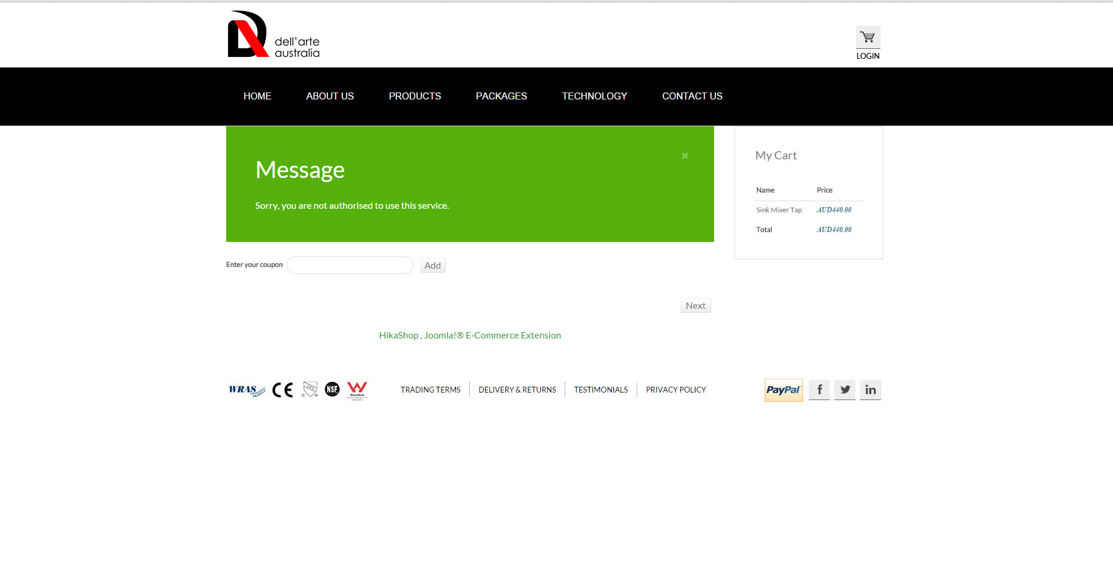Click the Price column header in cart
The height and width of the screenshot is (567, 1113).
coord(825,190)
